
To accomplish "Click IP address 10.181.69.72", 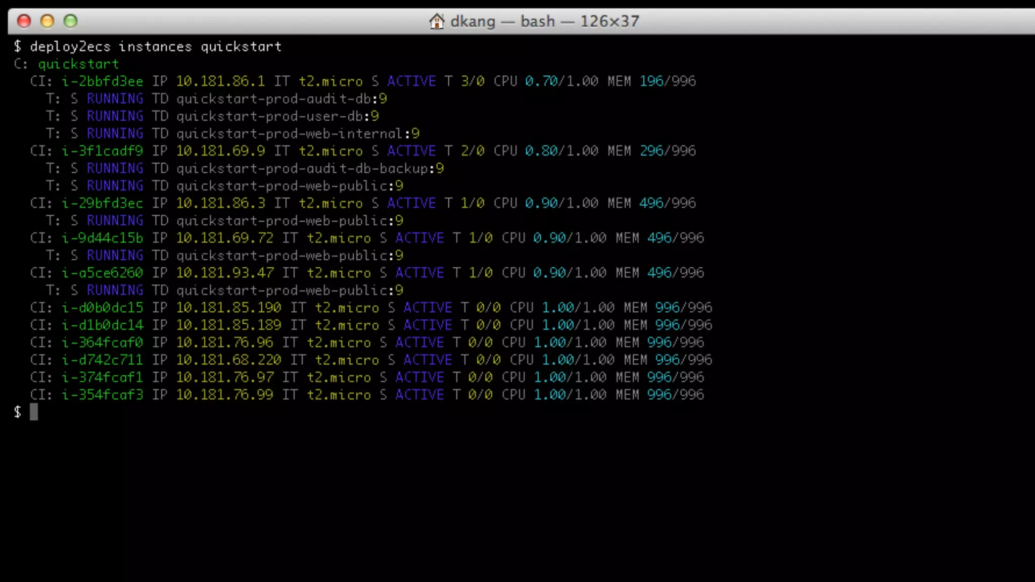I will pyautogui.click(x=224, y=238).
